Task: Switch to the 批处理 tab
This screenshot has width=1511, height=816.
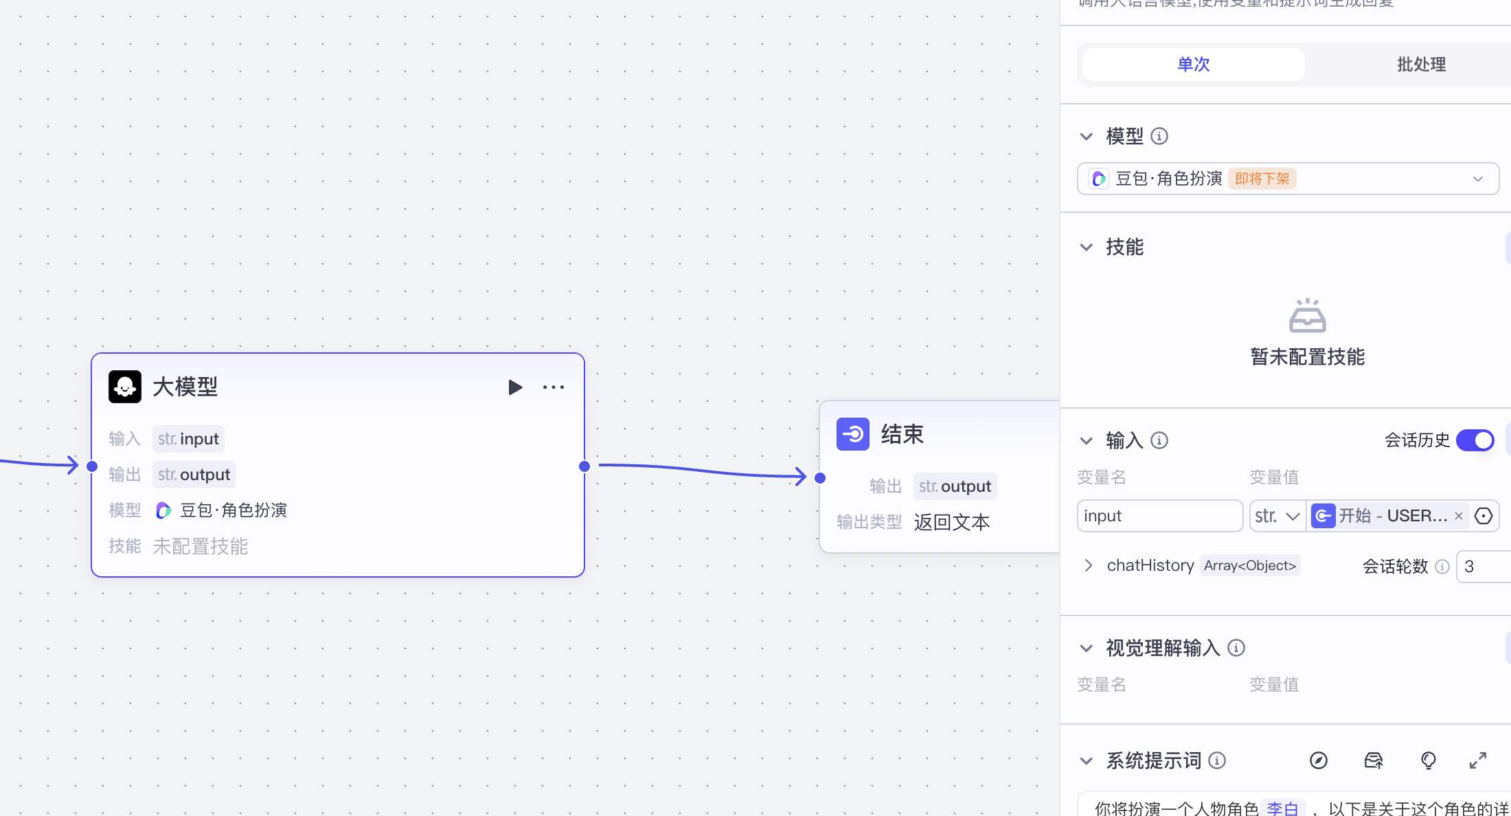Action: coord(1421,65)
